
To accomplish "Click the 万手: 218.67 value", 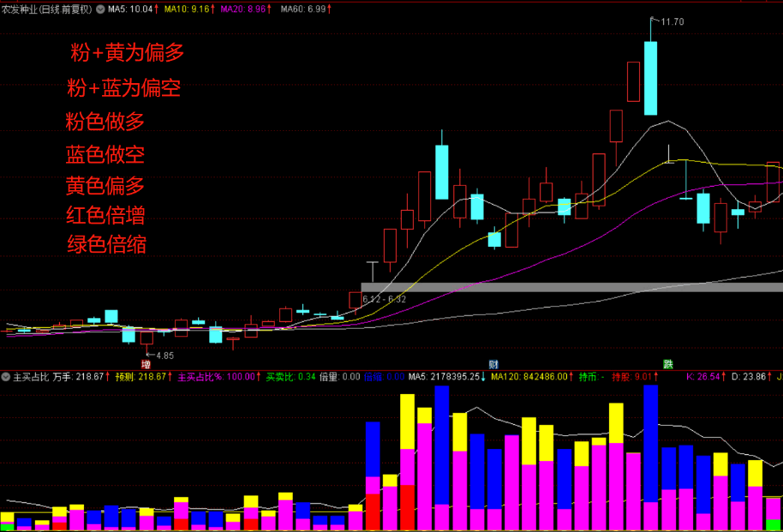I will click(81, 377).
